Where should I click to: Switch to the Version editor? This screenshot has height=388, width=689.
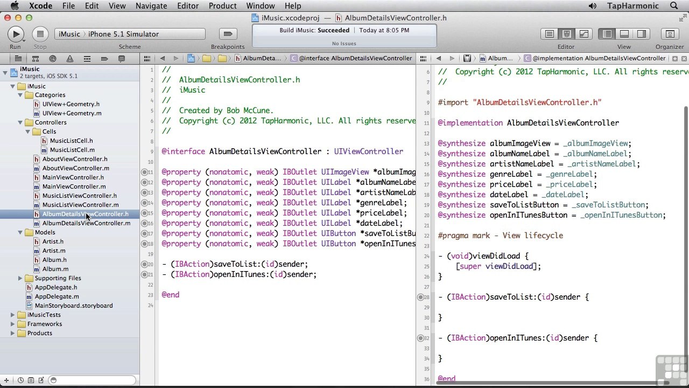(584, 34)
